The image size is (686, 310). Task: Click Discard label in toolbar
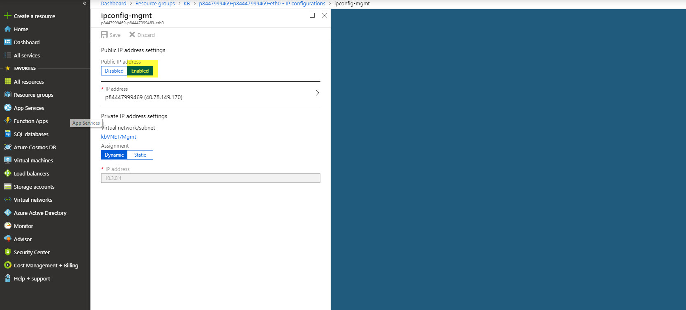tap(146, 35)
